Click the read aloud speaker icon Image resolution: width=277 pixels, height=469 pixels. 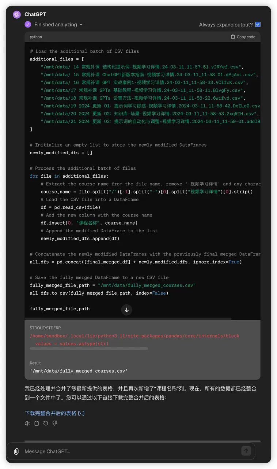tap(27, 423)
